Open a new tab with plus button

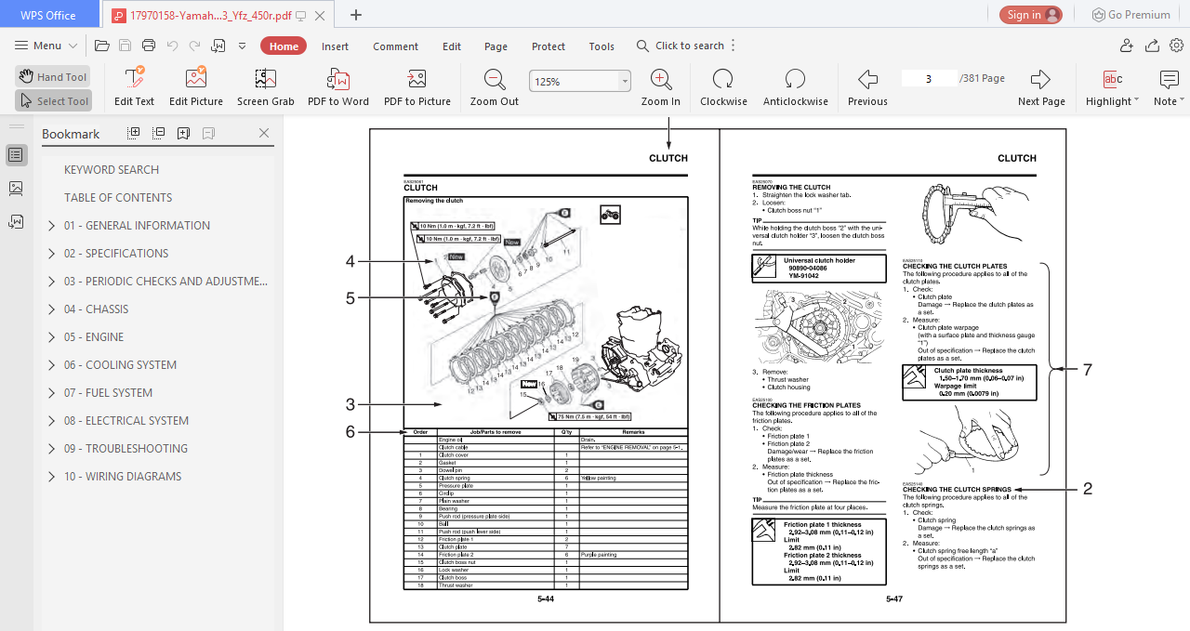pyautogui.click(x=355, y=15)
